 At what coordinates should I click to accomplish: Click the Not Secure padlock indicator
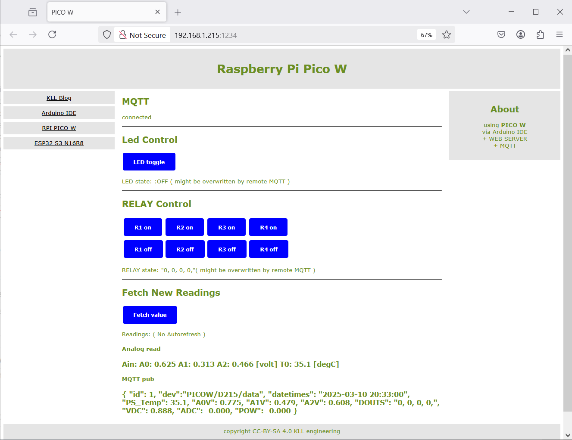[142, 35]
